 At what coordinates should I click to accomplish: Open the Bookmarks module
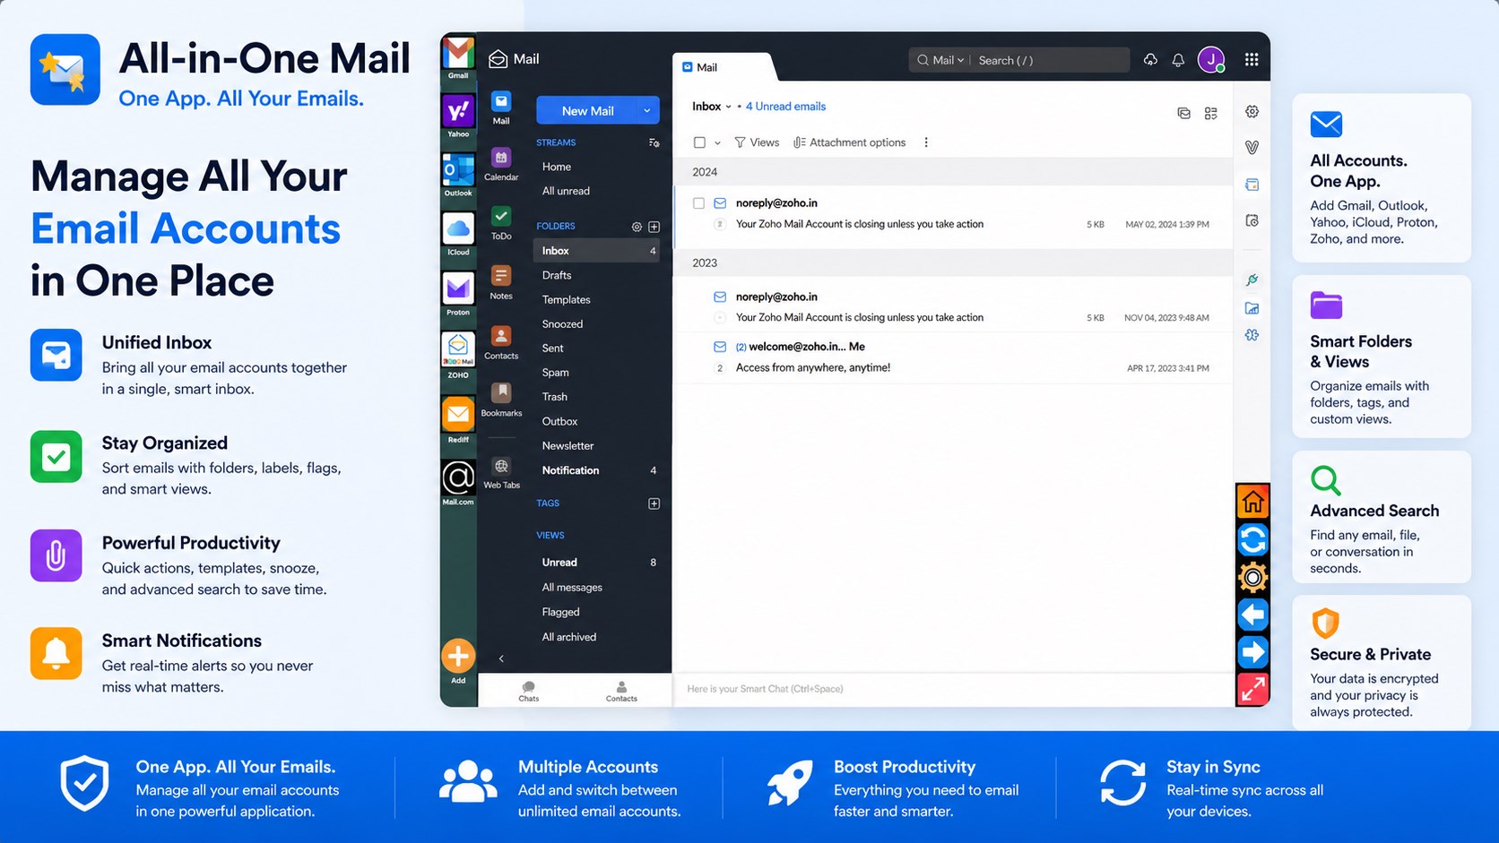[x=501, y=399]
